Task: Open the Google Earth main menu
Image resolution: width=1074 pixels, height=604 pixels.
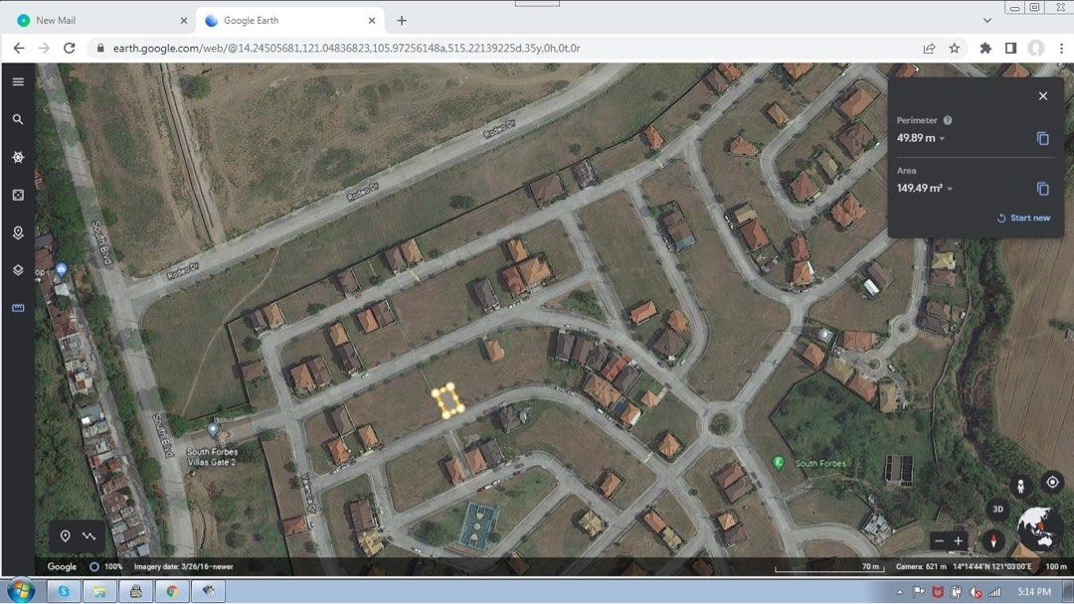Action: coord(17,81)
